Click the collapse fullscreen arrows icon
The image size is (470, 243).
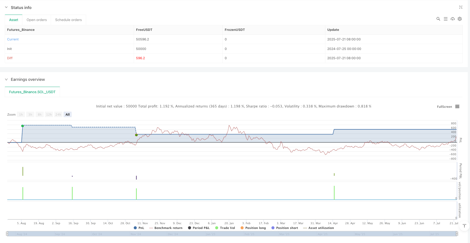pyautogui.click(x=460, y=7)
